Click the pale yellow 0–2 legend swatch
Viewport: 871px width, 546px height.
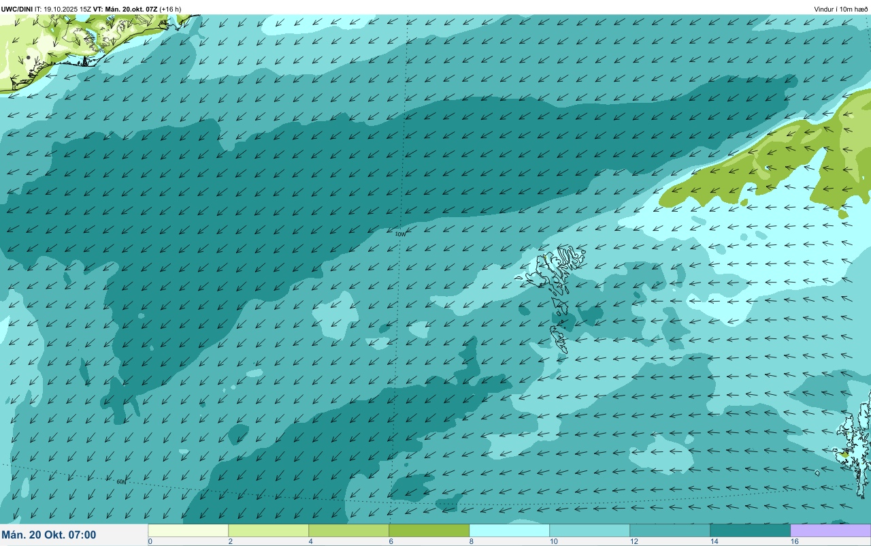pyautogui.click(x=188, y=530)
